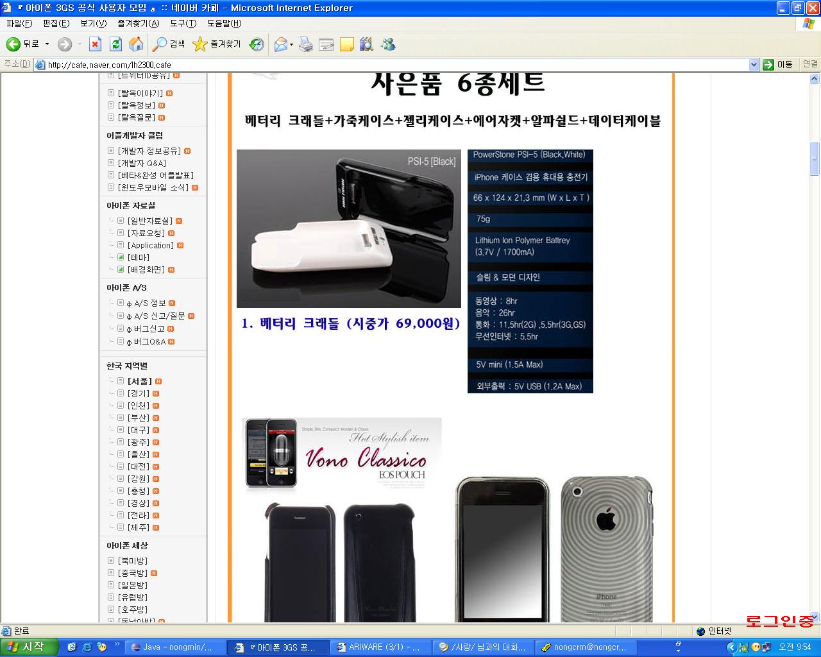This screenshot has width=821, height=657.
Task: Open the 보기(V) menu
Action: (93, 23)
